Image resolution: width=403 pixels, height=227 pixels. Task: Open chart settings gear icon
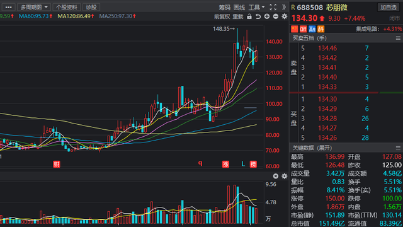click(x=284, y=16)
